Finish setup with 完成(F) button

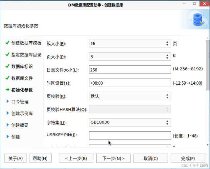[x=188, y=158]
